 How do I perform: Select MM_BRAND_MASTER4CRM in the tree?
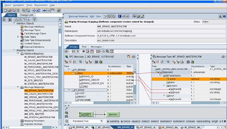tap(39, 90)
